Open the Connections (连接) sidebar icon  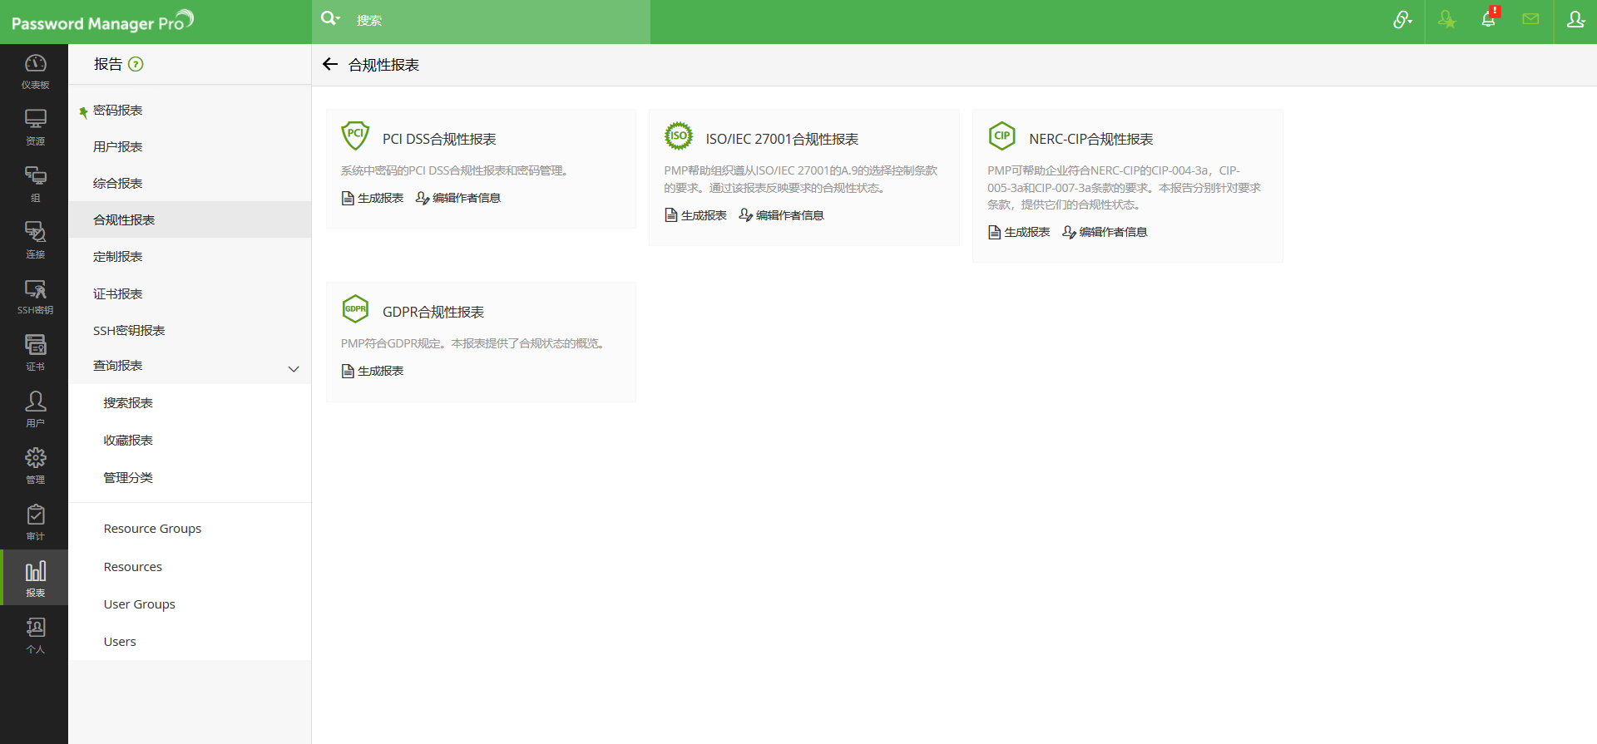coord(35,240)
